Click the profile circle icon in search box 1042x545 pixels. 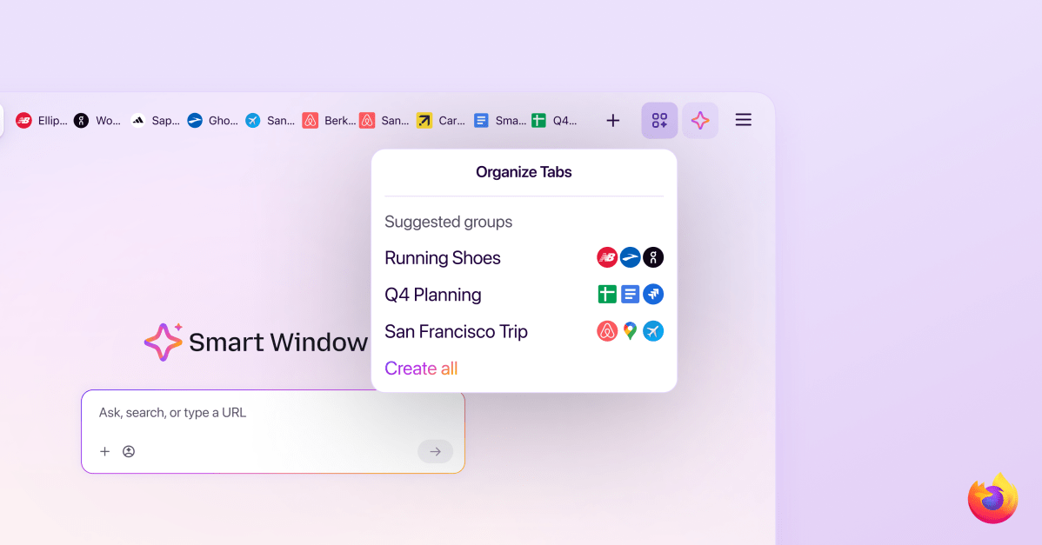click(129, 451)
